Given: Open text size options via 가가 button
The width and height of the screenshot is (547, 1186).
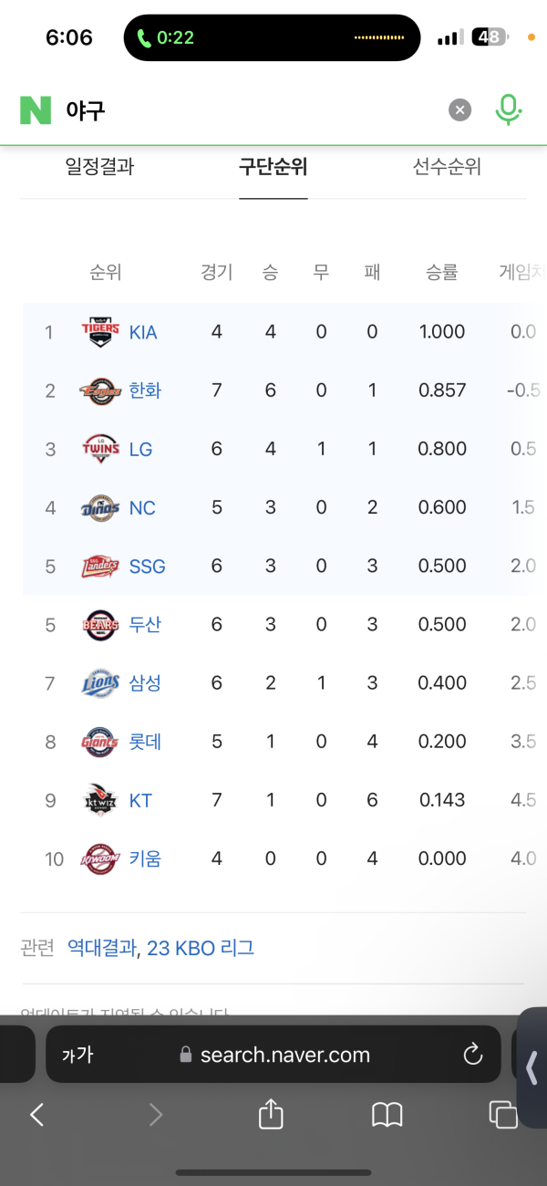Looking at the screenshot, I should click(x=77, y=1056).
